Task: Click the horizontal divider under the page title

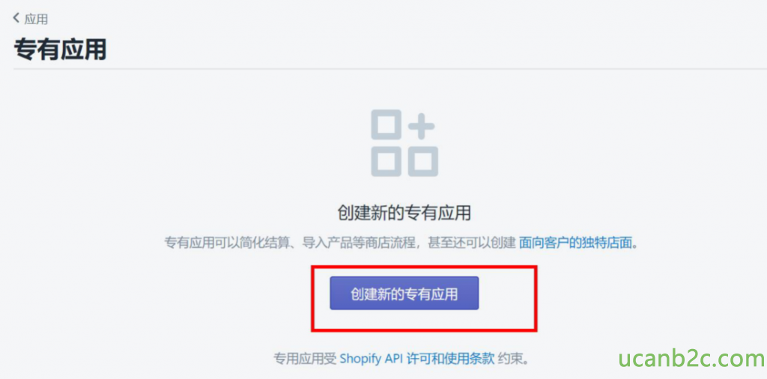Action: pos(389,69)
